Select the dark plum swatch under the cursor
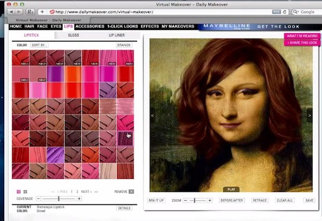This screenshot has height=221, width=322. pos(125,139)
